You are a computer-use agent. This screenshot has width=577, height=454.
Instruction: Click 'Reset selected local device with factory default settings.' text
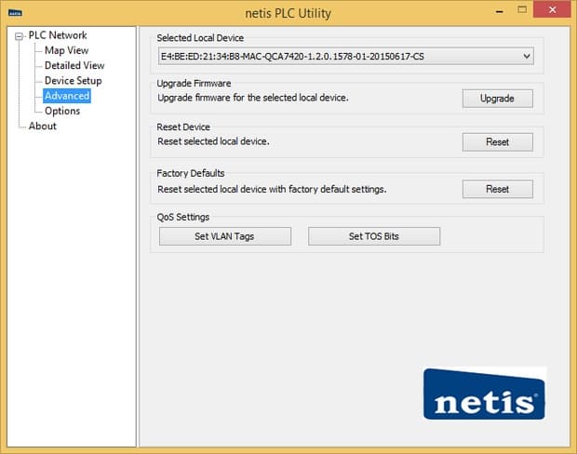pos(272,189)
